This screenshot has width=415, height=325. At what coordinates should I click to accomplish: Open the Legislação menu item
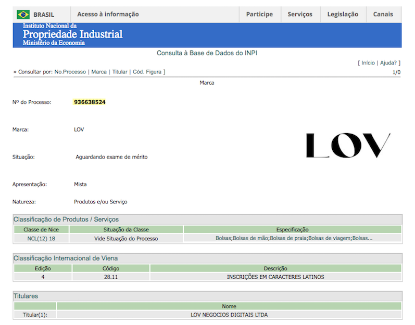point(343,14)
